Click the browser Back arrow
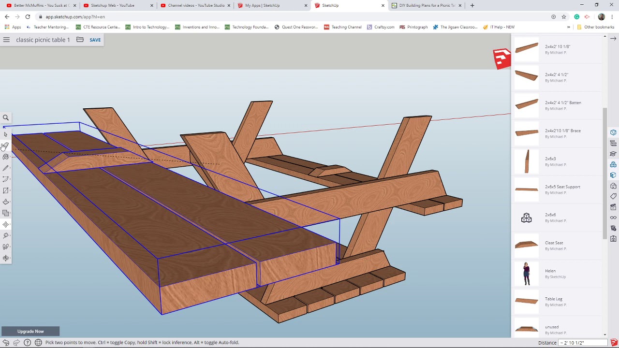 pyautogui.click(x=7, y=17)
